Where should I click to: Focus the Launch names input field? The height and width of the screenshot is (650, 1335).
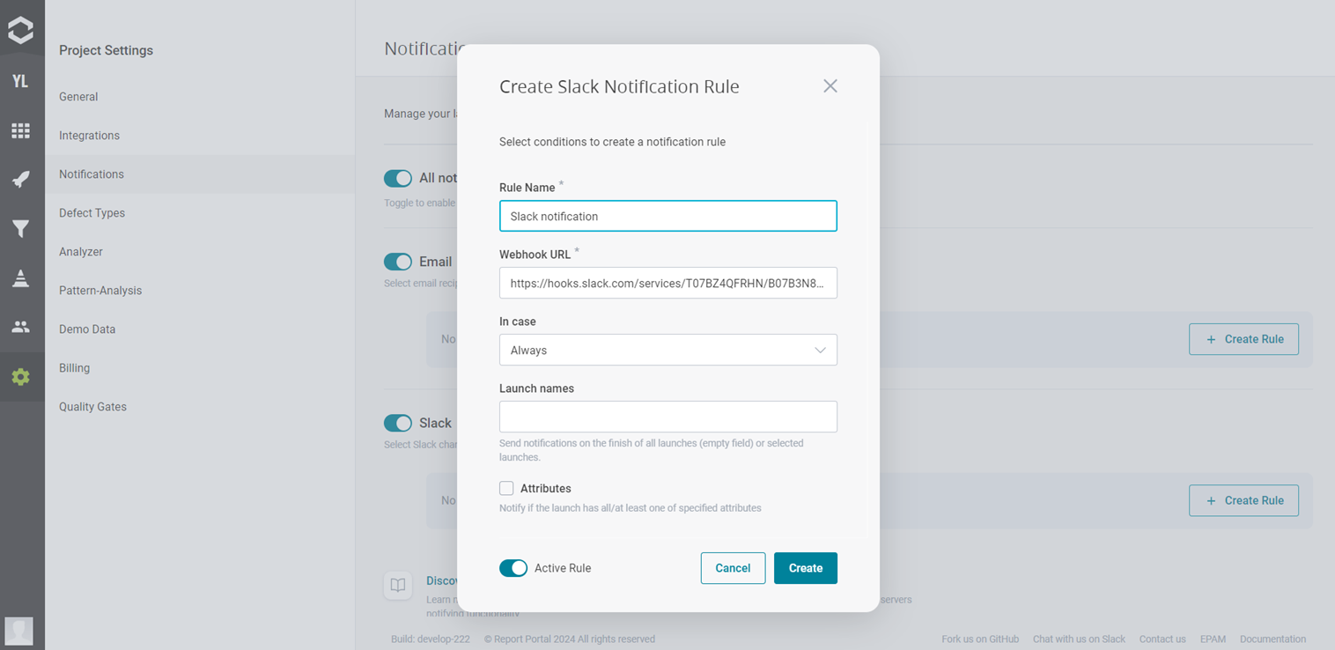point(668,417)
